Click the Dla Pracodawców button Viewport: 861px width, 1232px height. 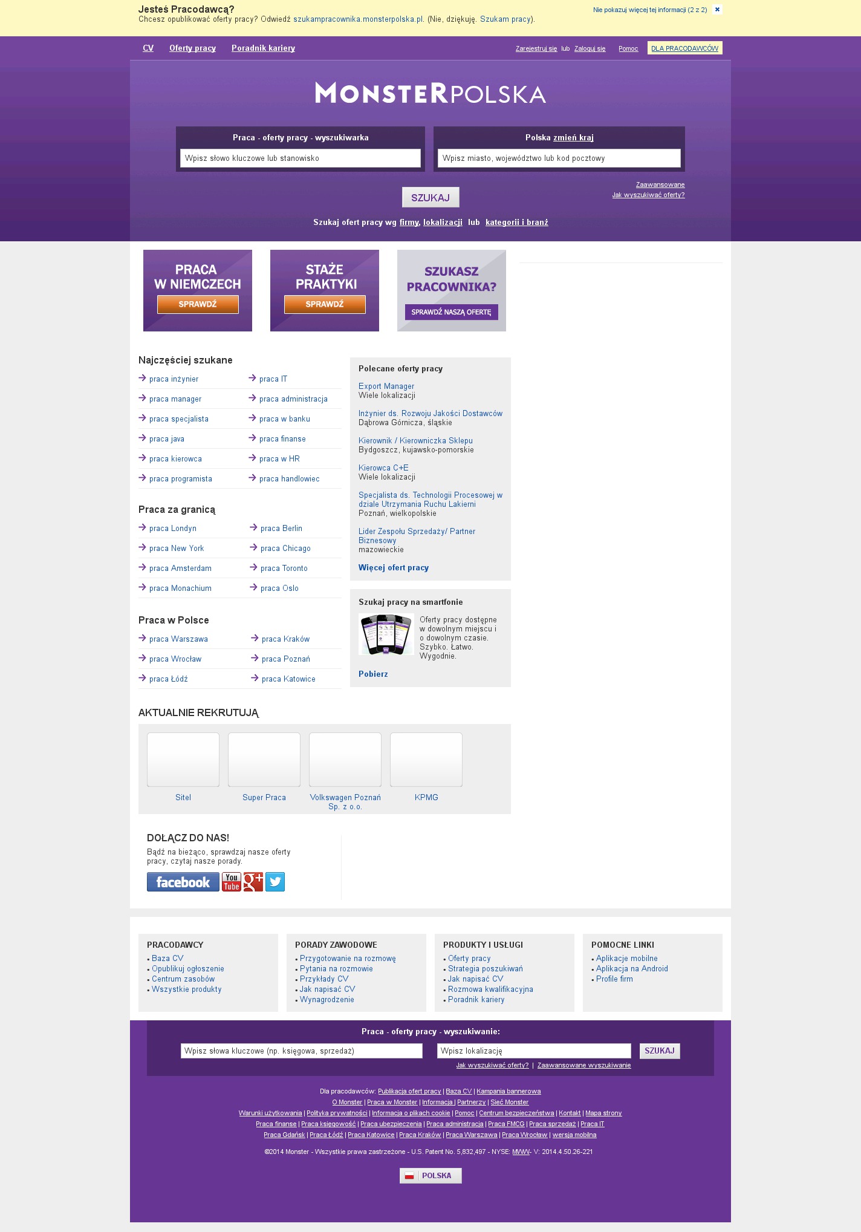685,48
